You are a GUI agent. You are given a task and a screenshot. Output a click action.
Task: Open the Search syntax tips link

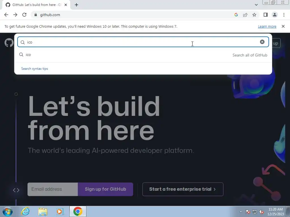click(35, 69)
